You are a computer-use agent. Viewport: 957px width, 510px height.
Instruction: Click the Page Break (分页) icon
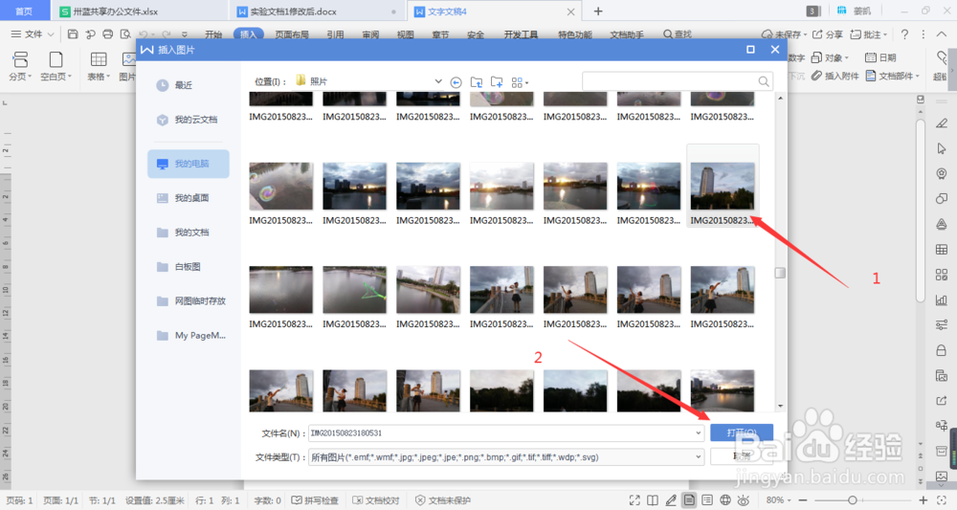(20, 59)
